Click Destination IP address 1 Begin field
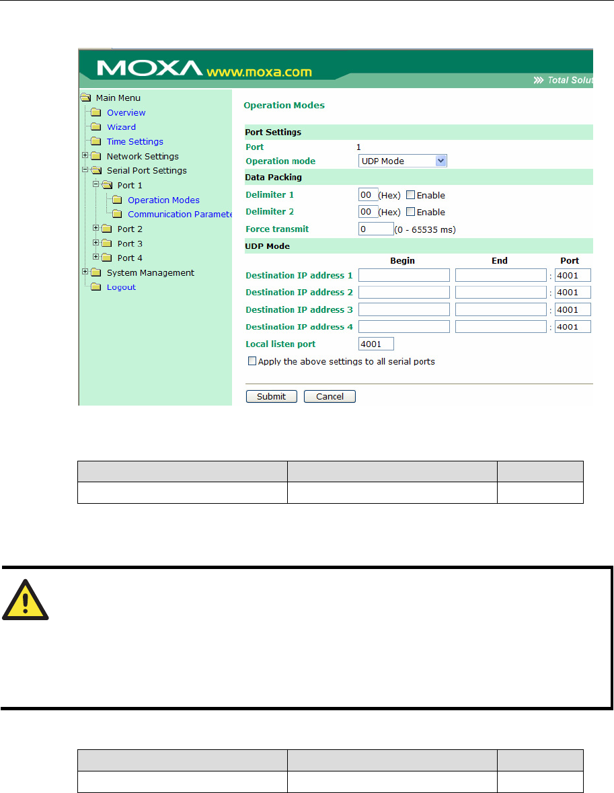The width and height of the screenshot is (614, 793). (x=404, y=275)
